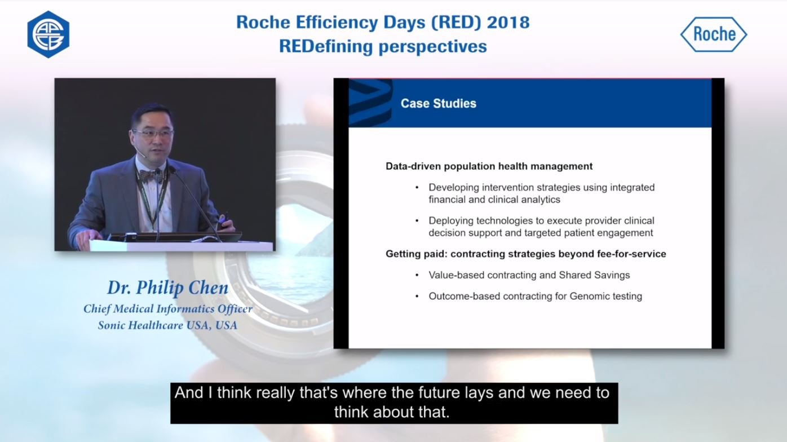Select the speaker video thumbnail

pos(165,165)
